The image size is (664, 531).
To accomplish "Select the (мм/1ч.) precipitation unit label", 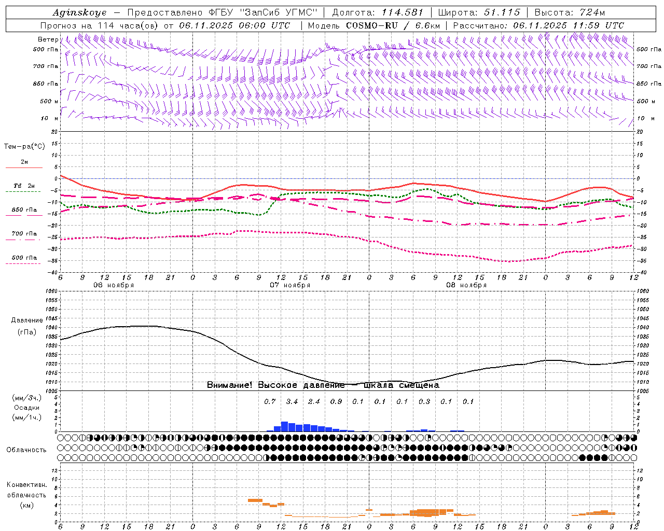I will click(x=26, y=417).
